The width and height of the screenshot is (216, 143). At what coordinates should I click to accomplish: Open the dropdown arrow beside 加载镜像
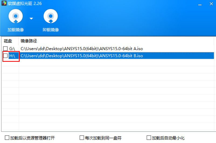click(31, 19)
